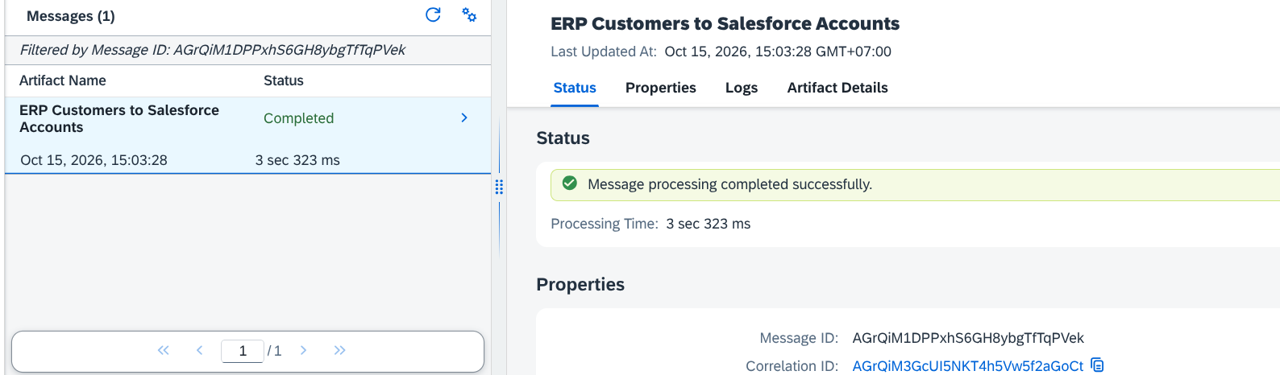Switch to the Properties tab
This screenshot has height=375, width=1280.
click(661, 88)
